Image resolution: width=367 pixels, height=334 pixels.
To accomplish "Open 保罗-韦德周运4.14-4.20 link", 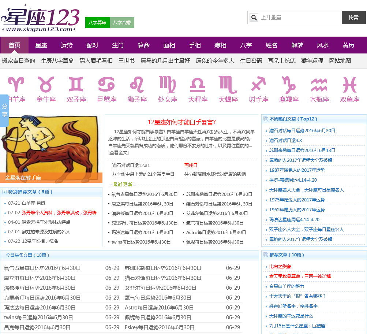I will click(293, 180).
